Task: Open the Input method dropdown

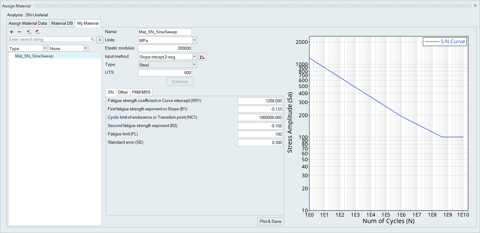Action: pyautogui.click(x=194, y=57)
